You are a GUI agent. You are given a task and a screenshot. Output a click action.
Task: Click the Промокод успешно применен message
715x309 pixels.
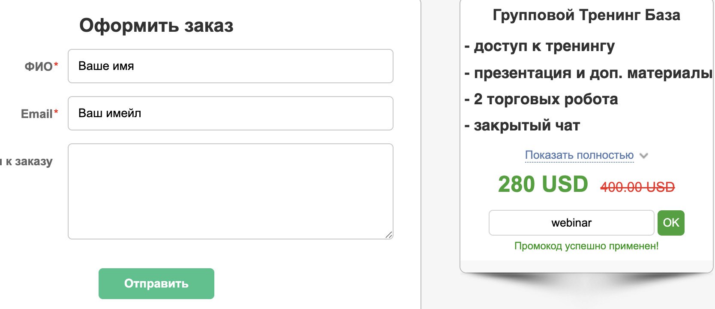(x=586, y=246)
